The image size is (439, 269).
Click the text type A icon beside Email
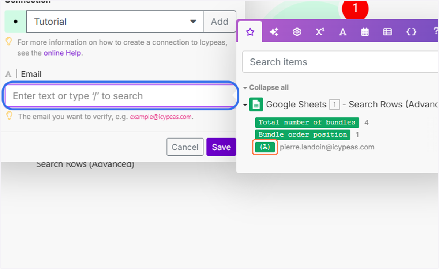8,74
